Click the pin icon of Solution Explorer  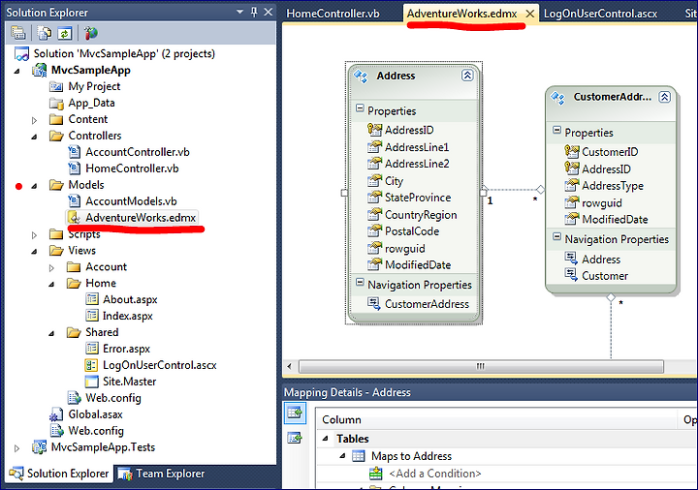(x=254, y=12)
